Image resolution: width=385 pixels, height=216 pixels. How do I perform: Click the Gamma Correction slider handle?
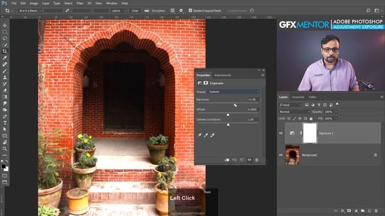point(228,125)
